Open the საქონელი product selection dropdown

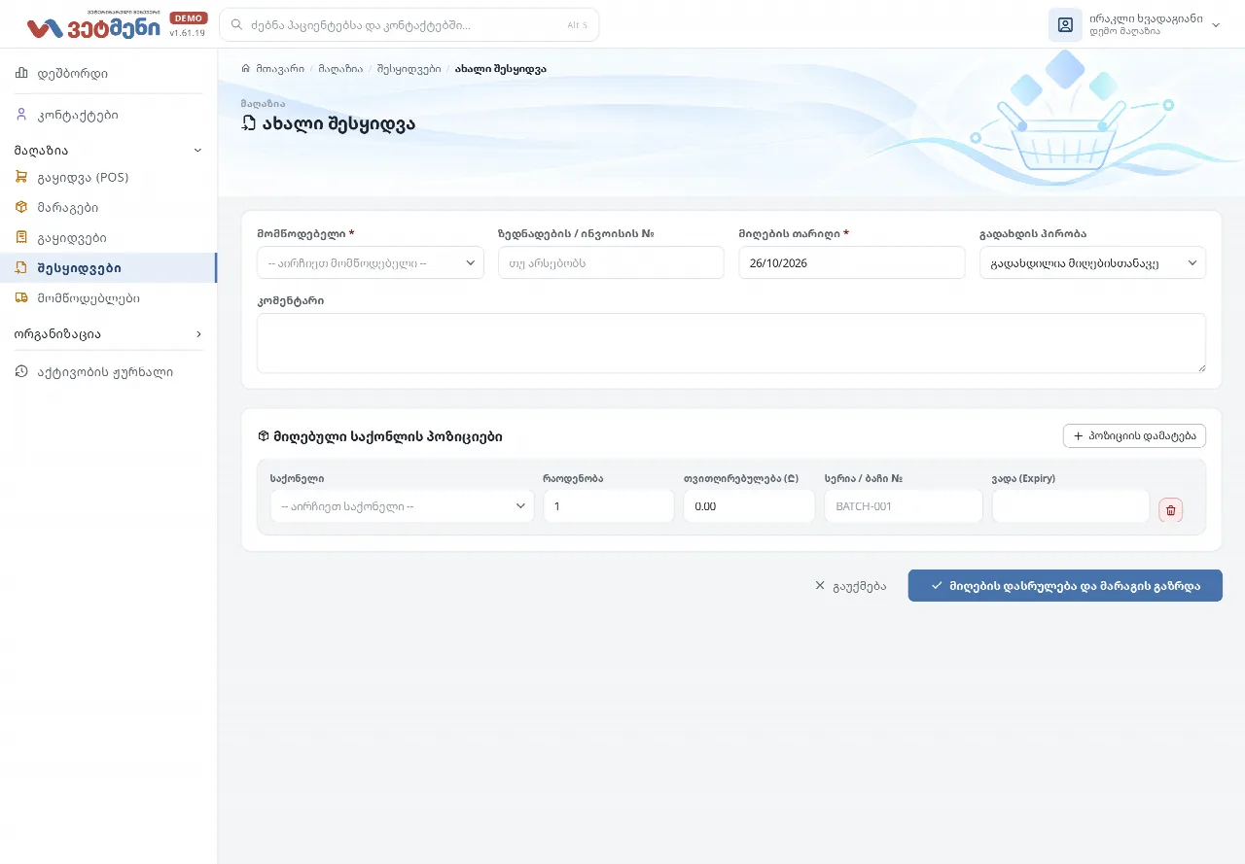coord(402,506)
